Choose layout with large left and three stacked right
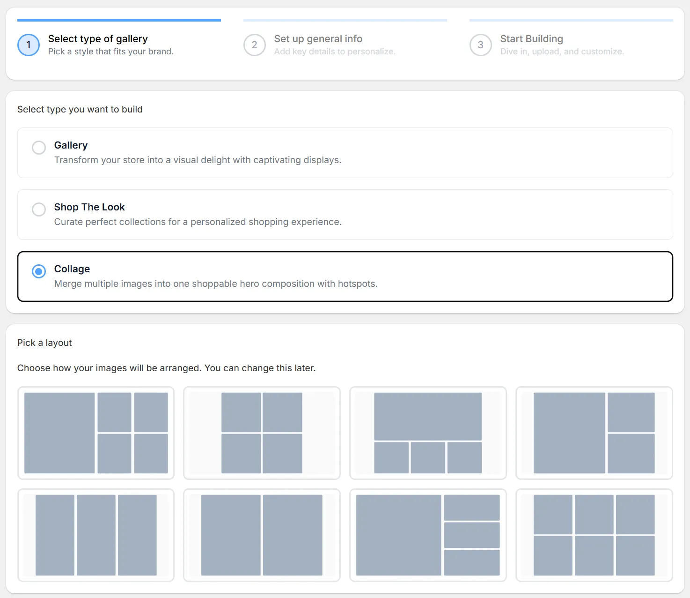Screen dimensions: 690x598 (428, 535)
